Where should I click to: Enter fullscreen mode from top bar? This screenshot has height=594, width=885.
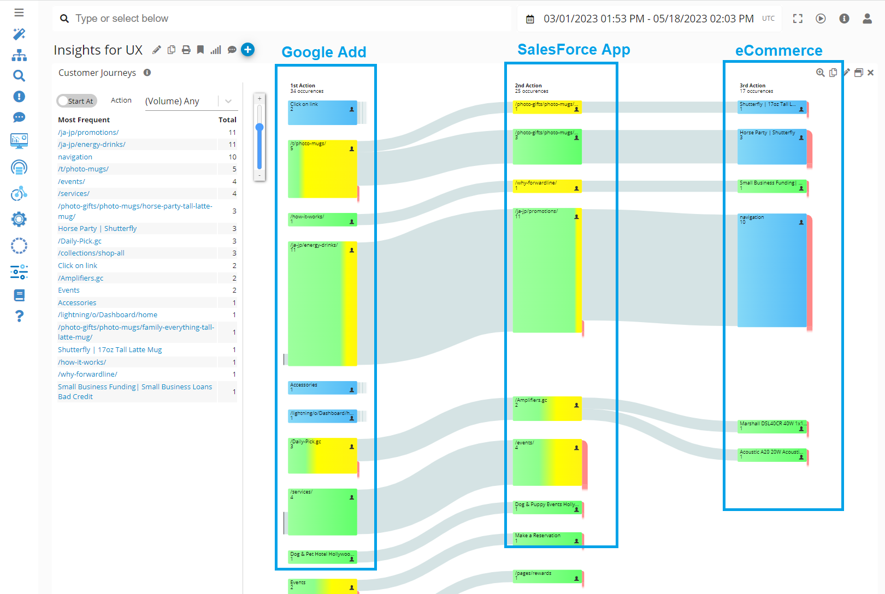[x=798, y=19]
